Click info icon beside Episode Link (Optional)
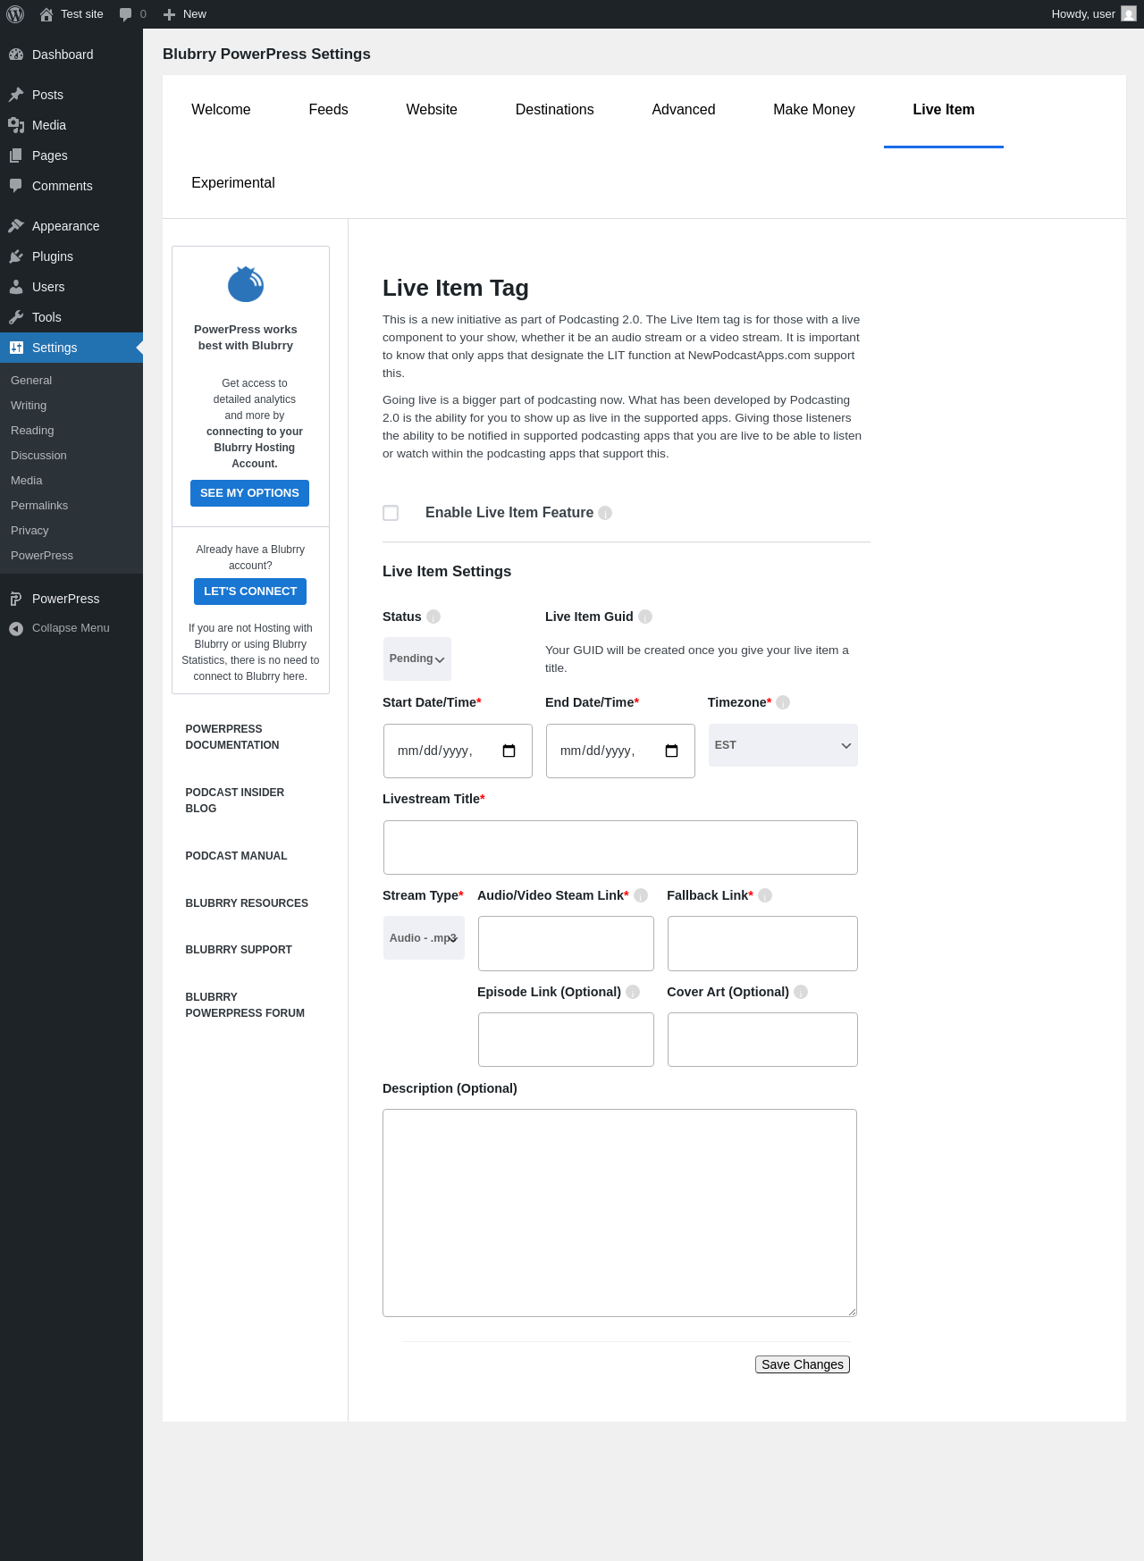Image resolution: width=1144 pixels, height=1561 pixels. click(x=633, y=992)
